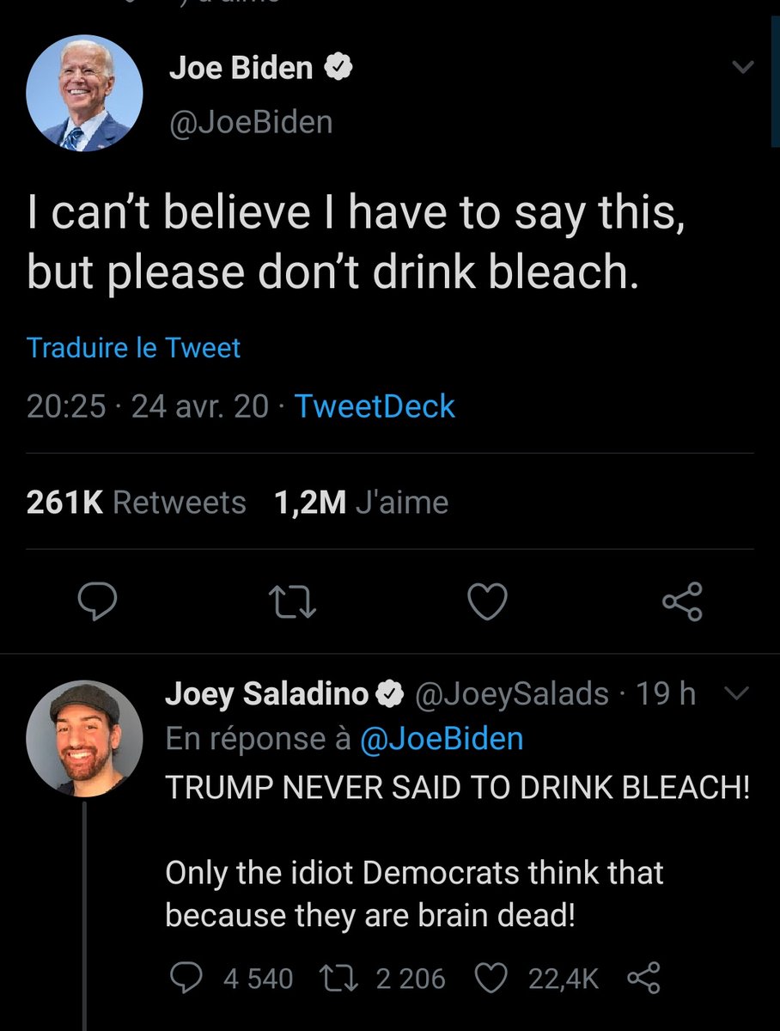Share Joey Saladino's reply
780x1031 pixels.
pyautogui.click(x=643, y=978)
